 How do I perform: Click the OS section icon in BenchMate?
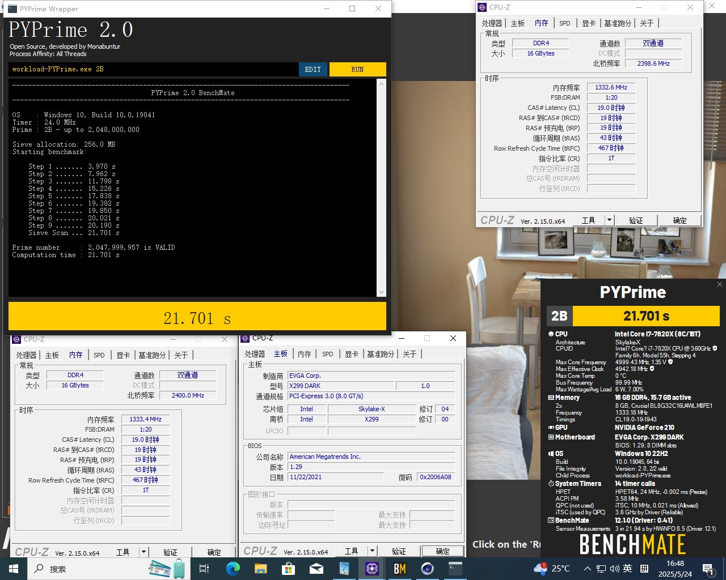(551, 454)
